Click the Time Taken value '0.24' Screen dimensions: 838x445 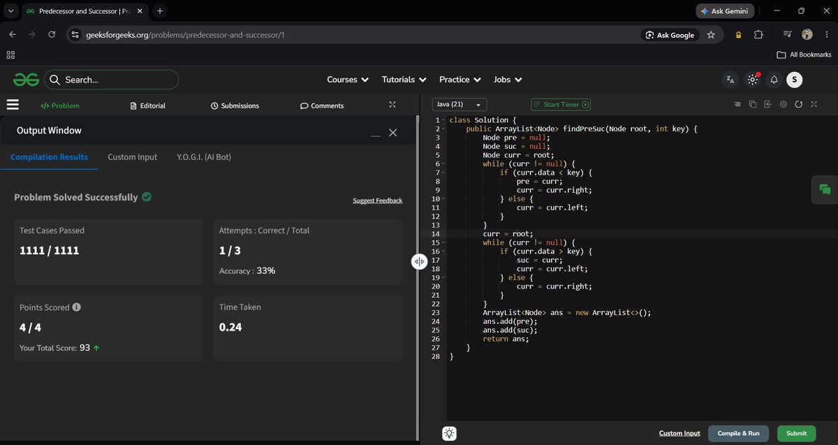pos(230,327)
